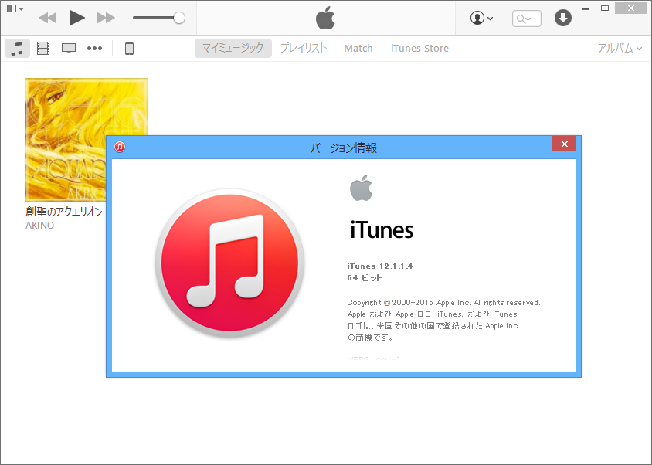Adjust the volume slider
Viewport: 652px width, 465px height.
pyautogui.click(x=178, y=16)
